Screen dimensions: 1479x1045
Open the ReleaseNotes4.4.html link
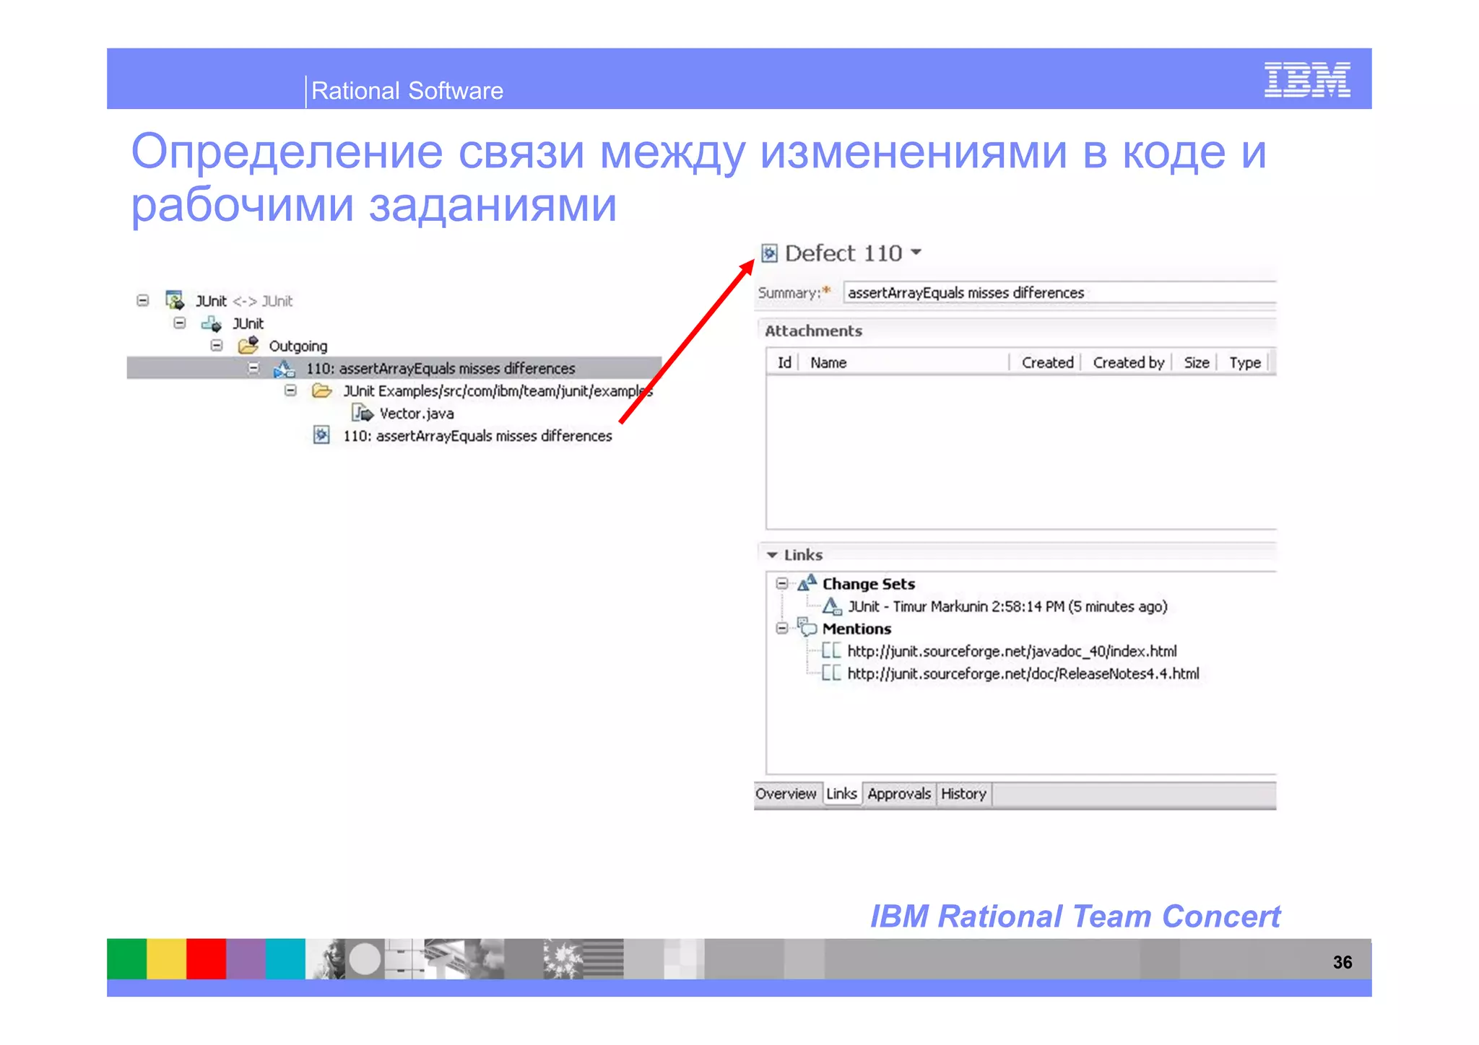[x=1023, y=673]
